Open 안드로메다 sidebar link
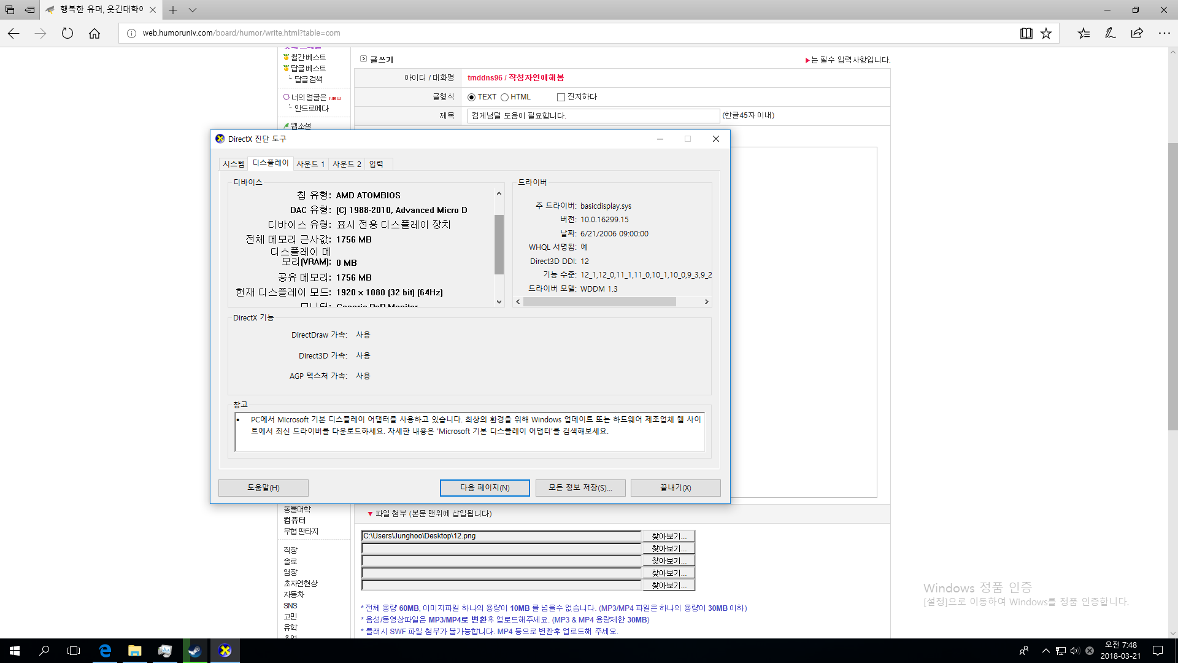This screenshot has height=663, width=1178. point(312,108)
